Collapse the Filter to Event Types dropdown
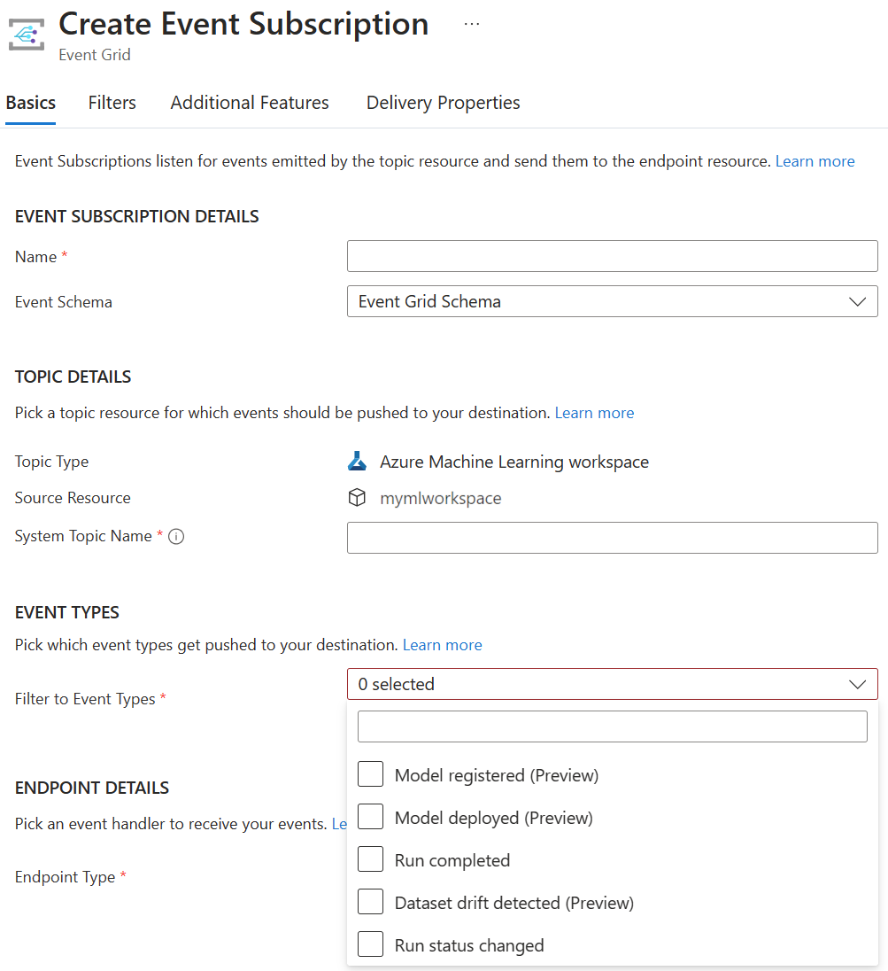Viewport: 888px width, 971px height. 856,683
